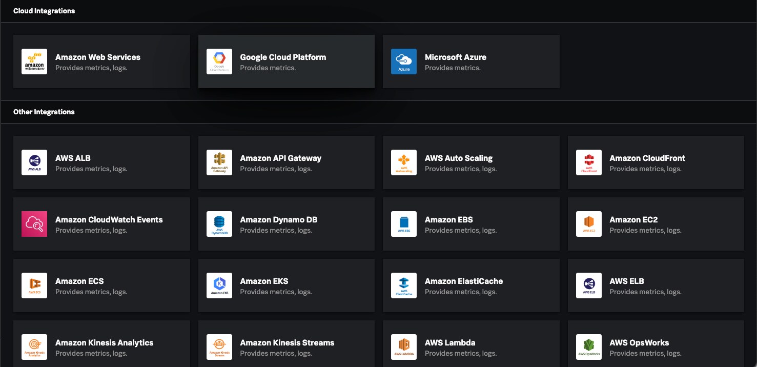The height and width of the screenshot is (367, 757).
Task: Click the Amazon DynamoDB icon
Action: tap(219, 224)
